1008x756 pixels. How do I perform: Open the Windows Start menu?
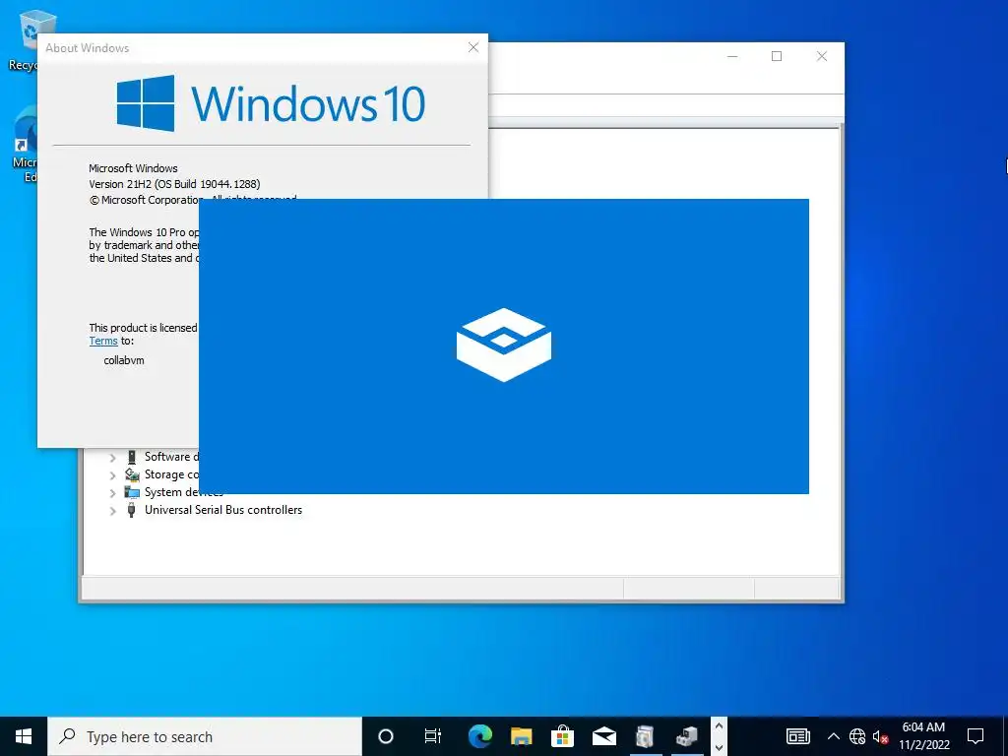click(x=24, y=736)
